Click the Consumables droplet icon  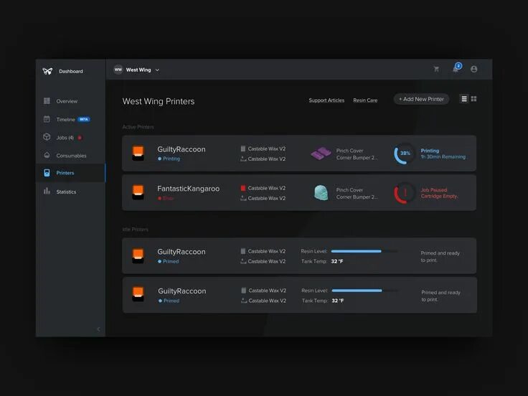point(47,155)
